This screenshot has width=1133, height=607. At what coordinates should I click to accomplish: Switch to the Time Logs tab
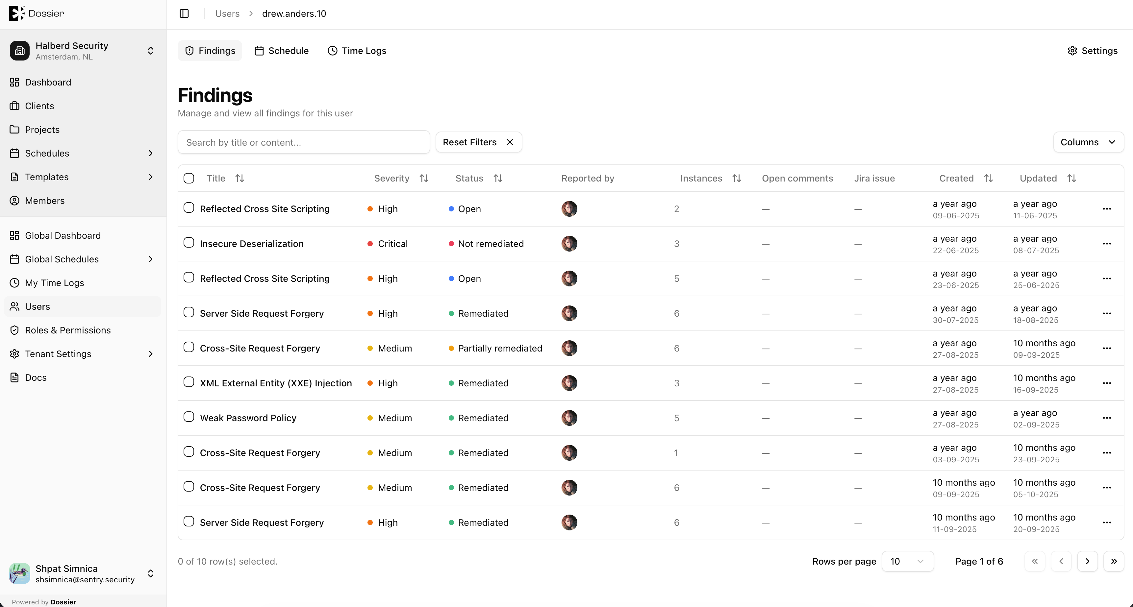pos(357,51)
